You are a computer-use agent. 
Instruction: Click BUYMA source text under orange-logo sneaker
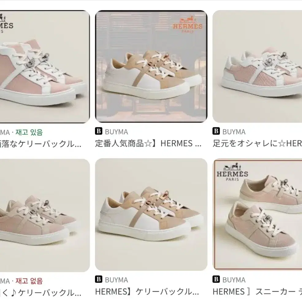coord(117,132)
